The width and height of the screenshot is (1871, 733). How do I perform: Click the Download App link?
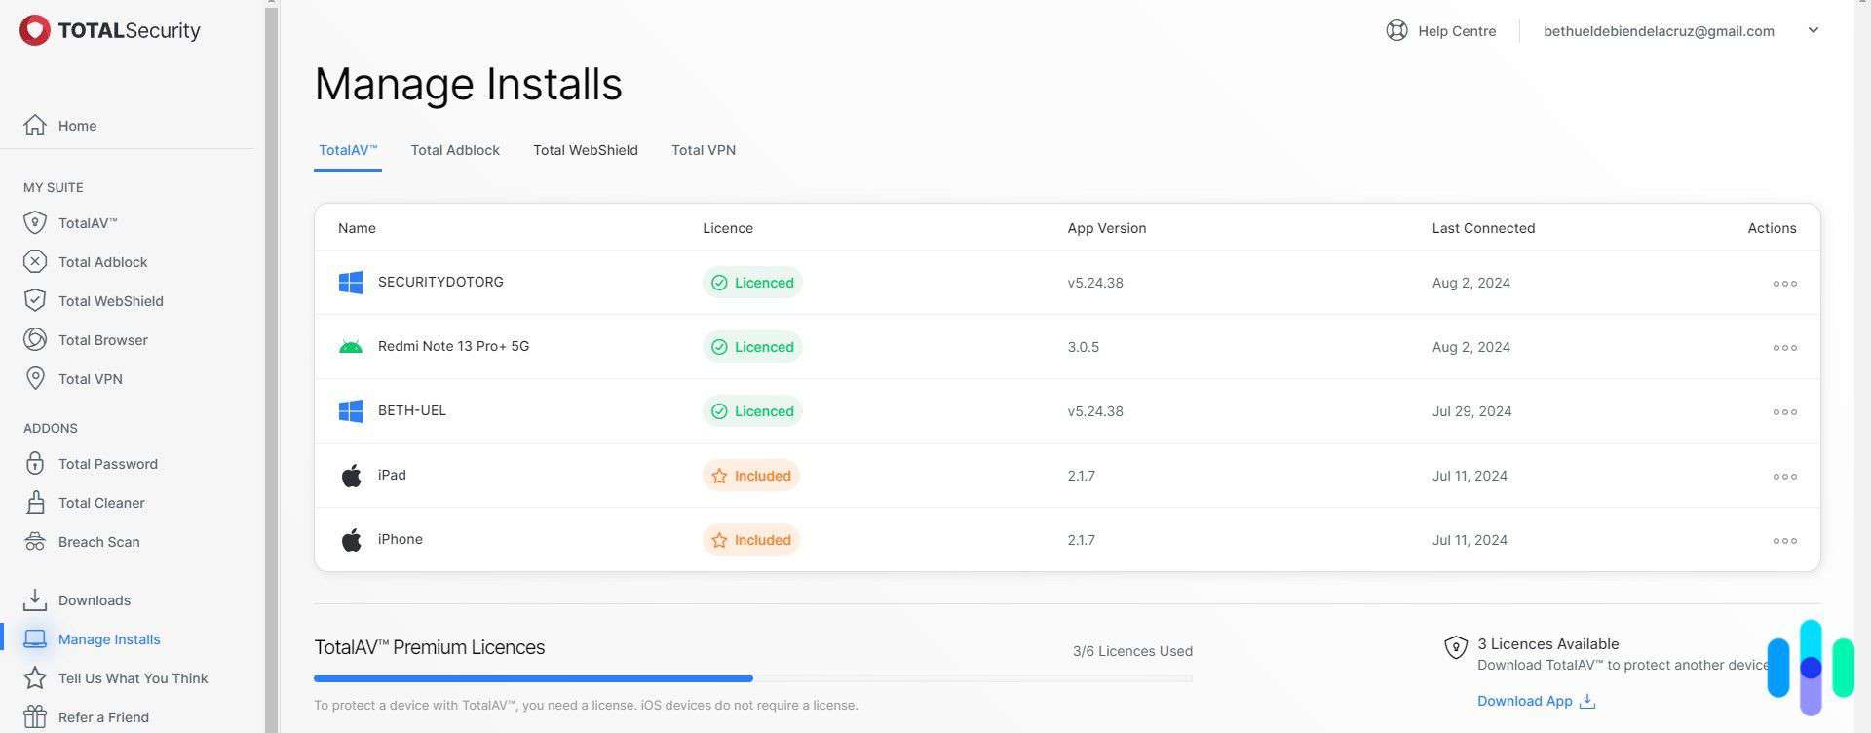pyautogui.click(x=1524, y=701)
